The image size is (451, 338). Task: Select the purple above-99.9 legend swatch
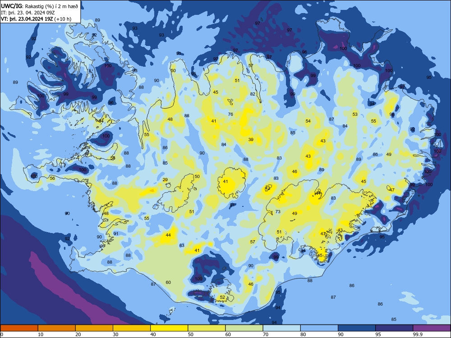click(432, 328)
